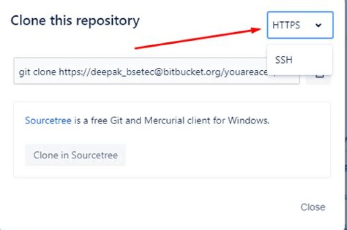This screenshot has width=347, height=230.
Task: Open the HTTPS protocol dropdown
Action: click(300, 25)
